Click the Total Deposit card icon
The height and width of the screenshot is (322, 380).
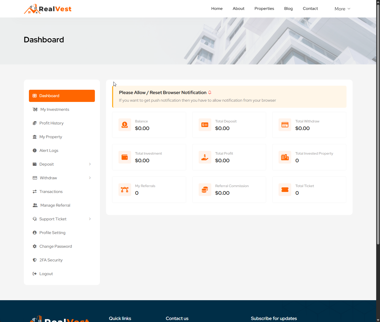(205, 125)
